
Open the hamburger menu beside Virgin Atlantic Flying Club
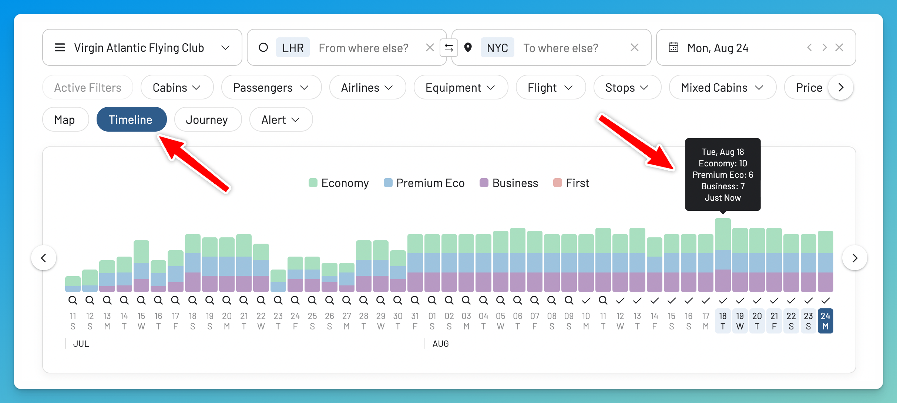point(60,48)
